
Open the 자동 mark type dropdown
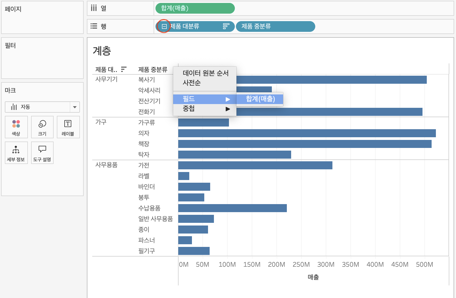pos(42,107)
